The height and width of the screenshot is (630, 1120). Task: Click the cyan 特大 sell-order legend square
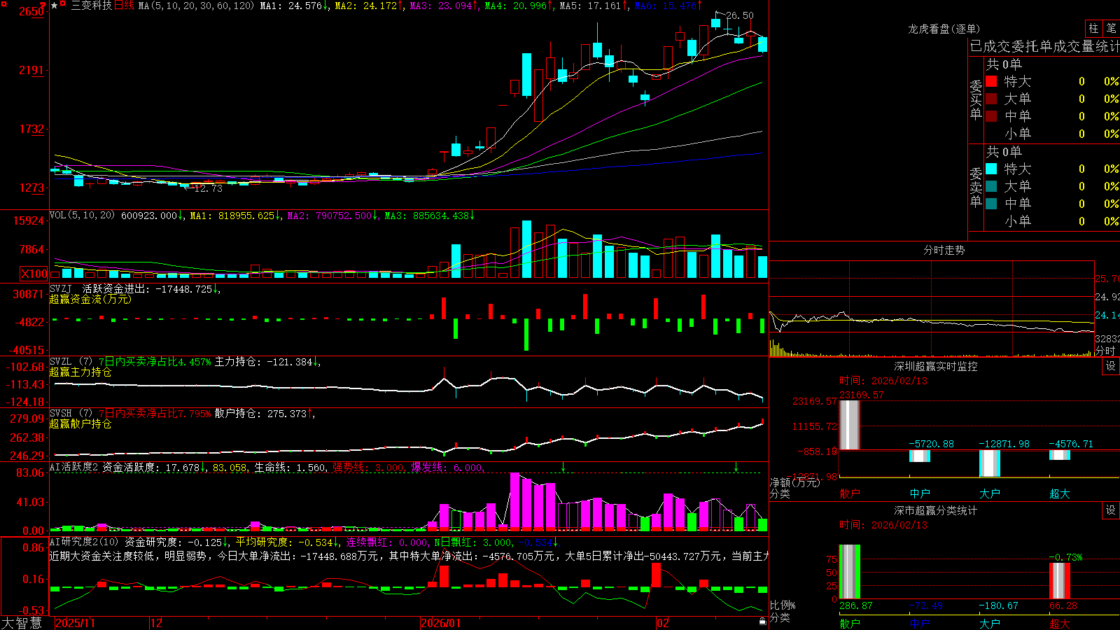(x=991, y=169)
